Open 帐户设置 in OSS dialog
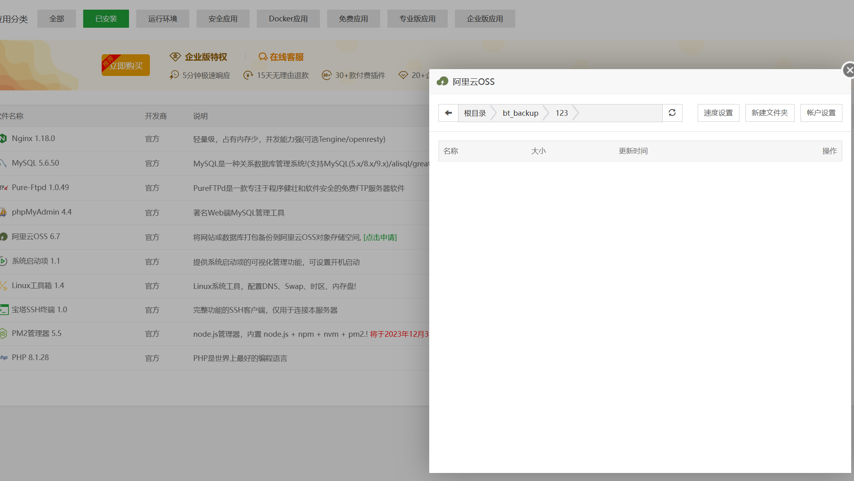Viewport: 854px width, 481px height. pos(821,113)
